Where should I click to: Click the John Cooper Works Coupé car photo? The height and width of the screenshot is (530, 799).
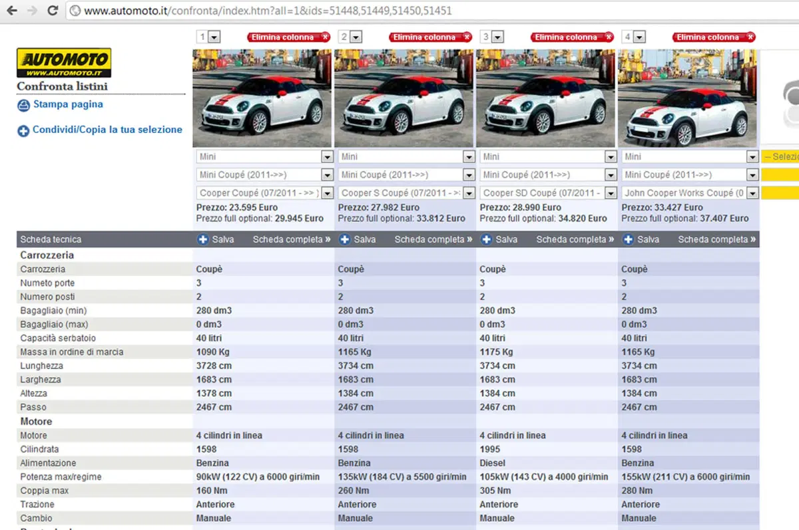688,98
